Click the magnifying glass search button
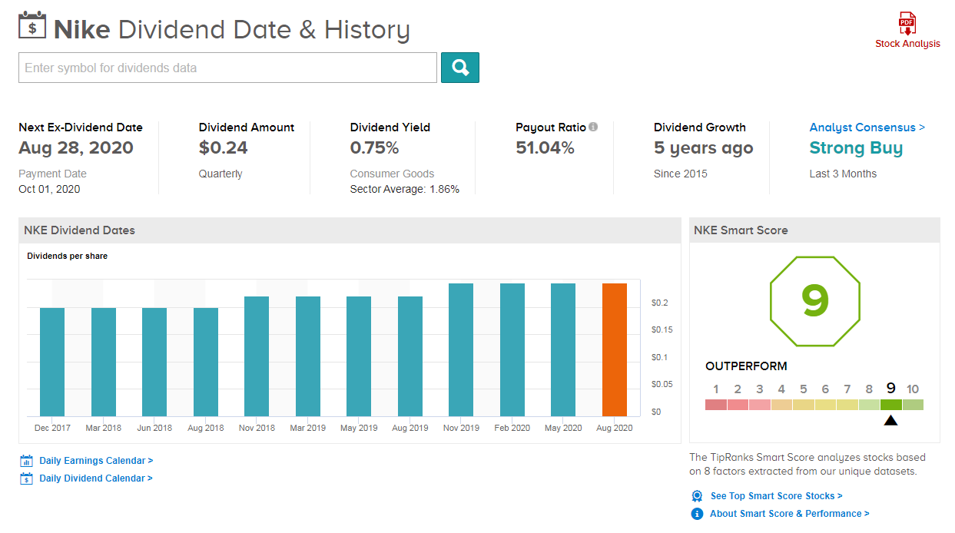 pos(460,68)
